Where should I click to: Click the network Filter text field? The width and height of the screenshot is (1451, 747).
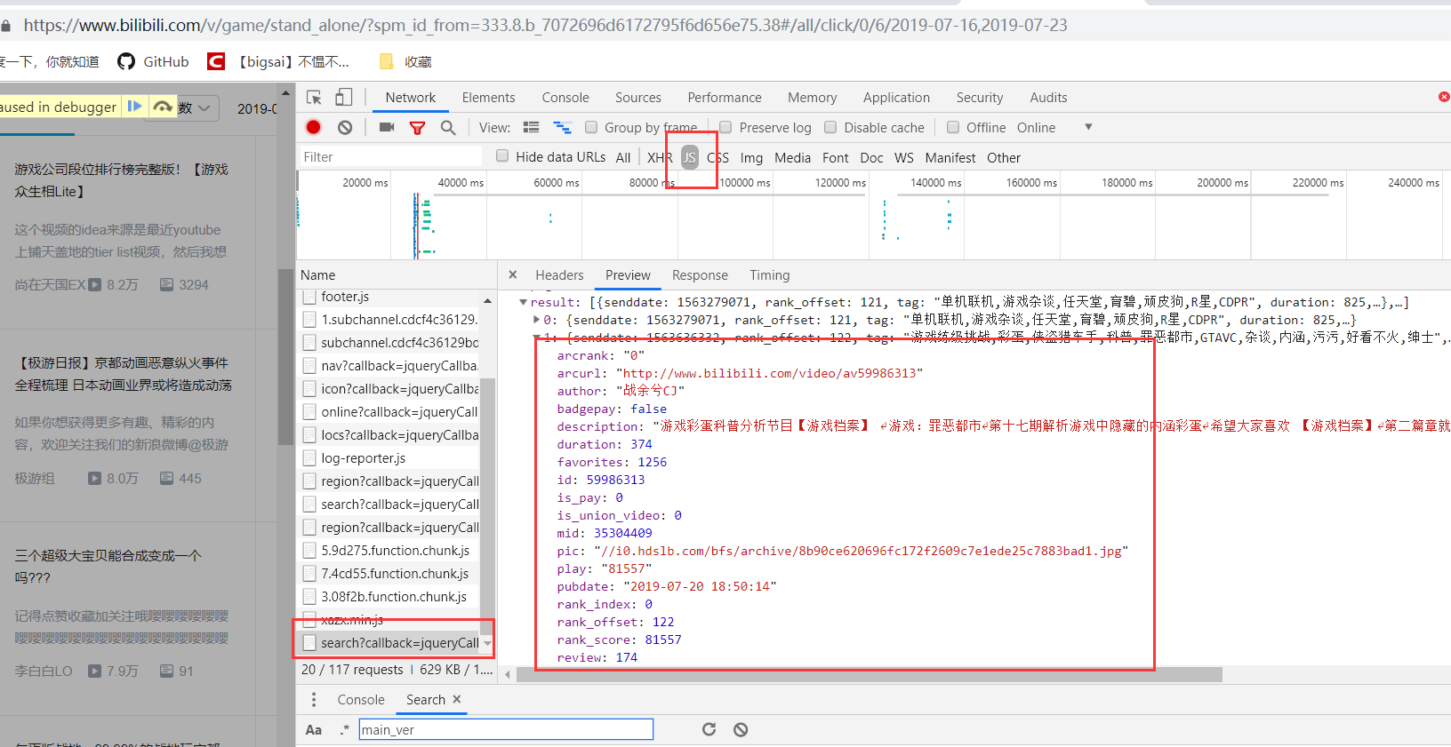[389, 157]
